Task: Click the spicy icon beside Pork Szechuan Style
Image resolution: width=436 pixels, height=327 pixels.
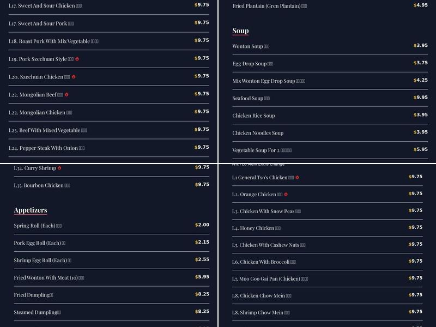Action: click(x=77, y=59)
